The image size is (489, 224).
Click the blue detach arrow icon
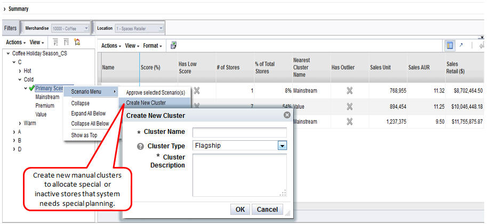tap(461, 45)
